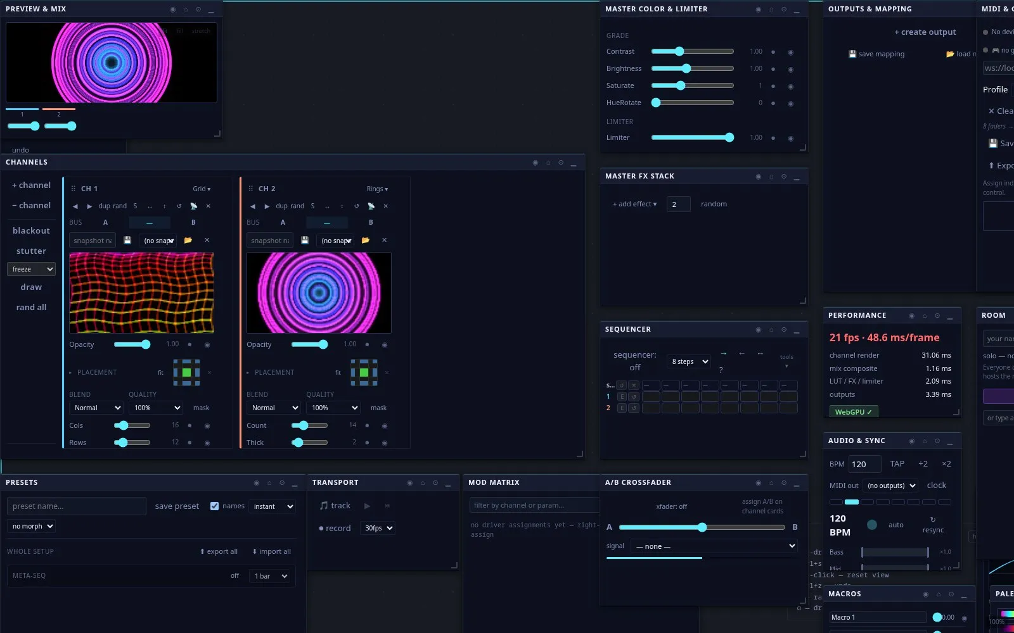
Task: Adjust the A/B crossfader slider
Action: [x=702, y=528]
